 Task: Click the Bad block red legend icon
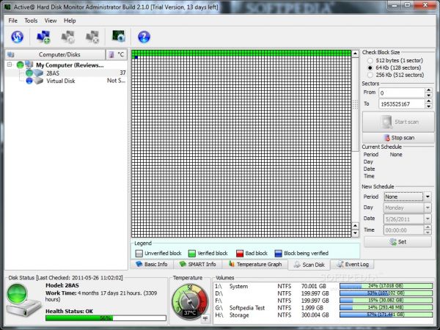[240, 254]
